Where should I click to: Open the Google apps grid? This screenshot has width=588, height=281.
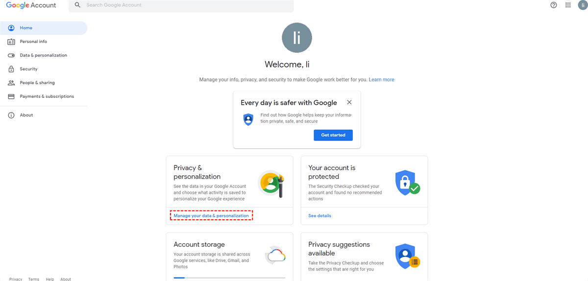click(x=568, y=5)
